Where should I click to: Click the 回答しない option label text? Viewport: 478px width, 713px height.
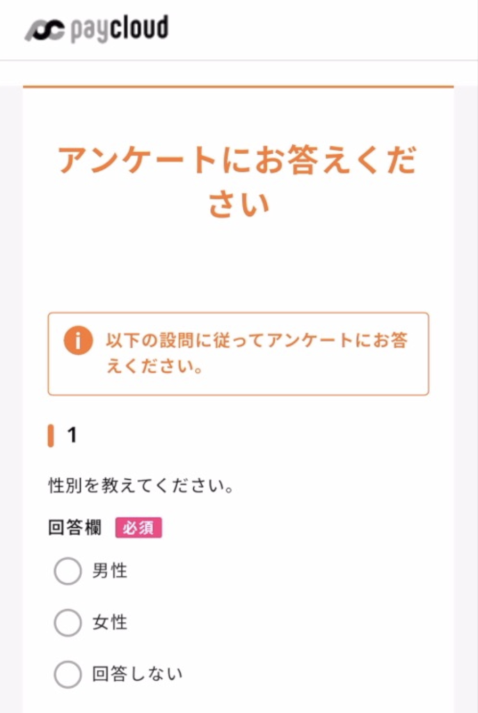coord(137,674)
